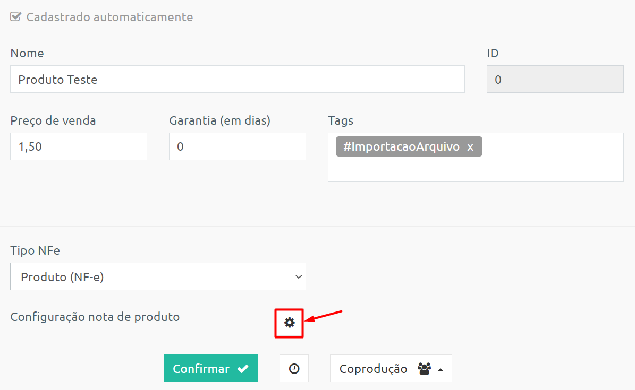Remove the #ImportacaoArquivo tag with x
The width and height of the screenshot is (635, 390).
point(470,147)
